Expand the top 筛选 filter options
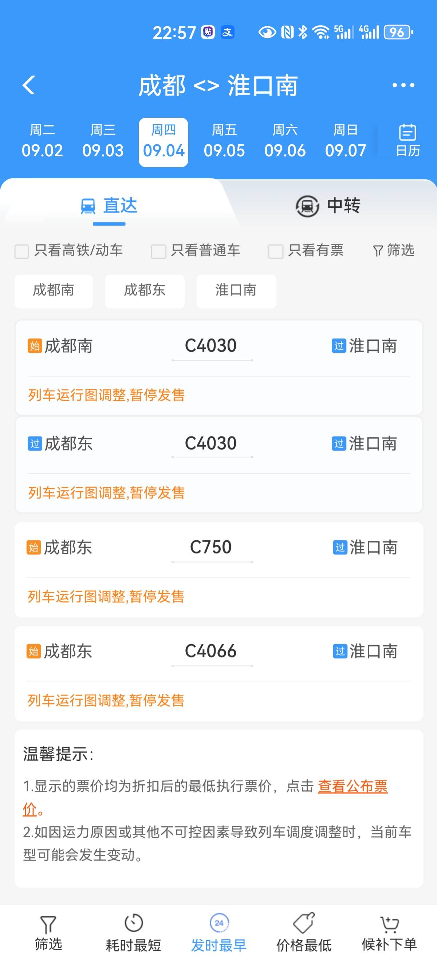Screen dimensions: 437x962 (x=394, y=251)
